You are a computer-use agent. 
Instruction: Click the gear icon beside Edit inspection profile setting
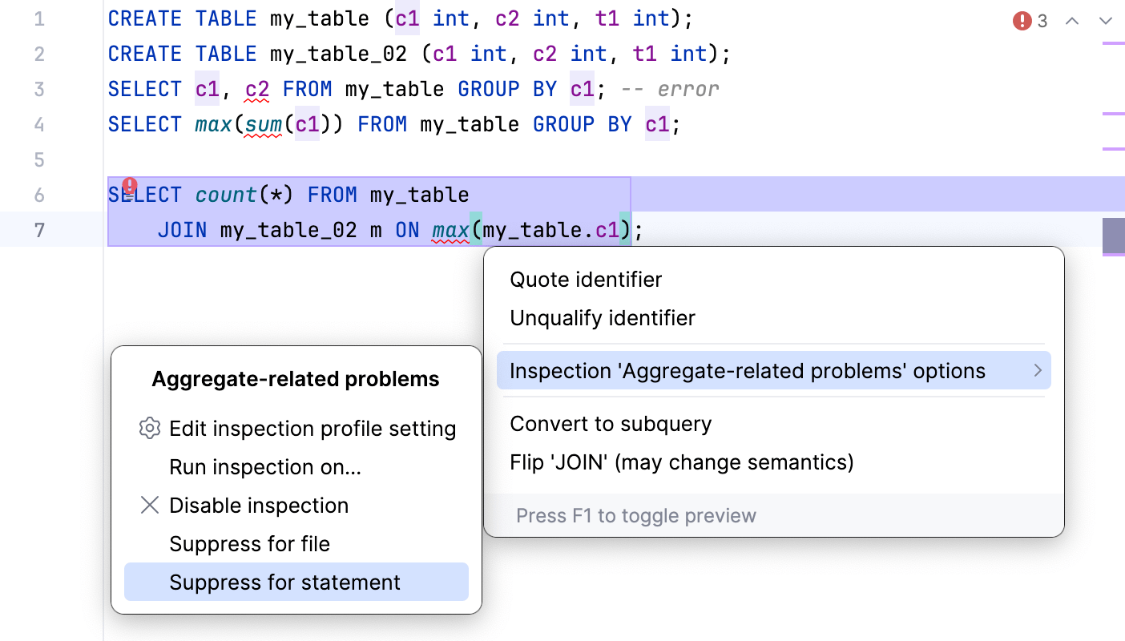150,428
